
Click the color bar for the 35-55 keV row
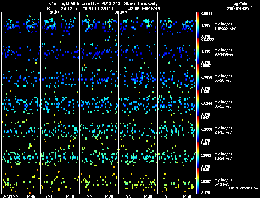(x=198, y=103)
